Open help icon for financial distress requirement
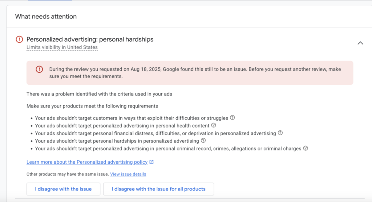Screen dimensions: 372x202 click(280, 133)
